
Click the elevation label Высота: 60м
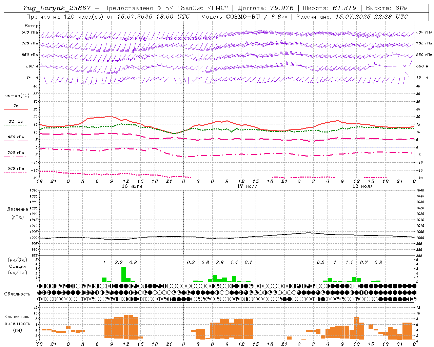pyautogui.click(x=387, y=8)
